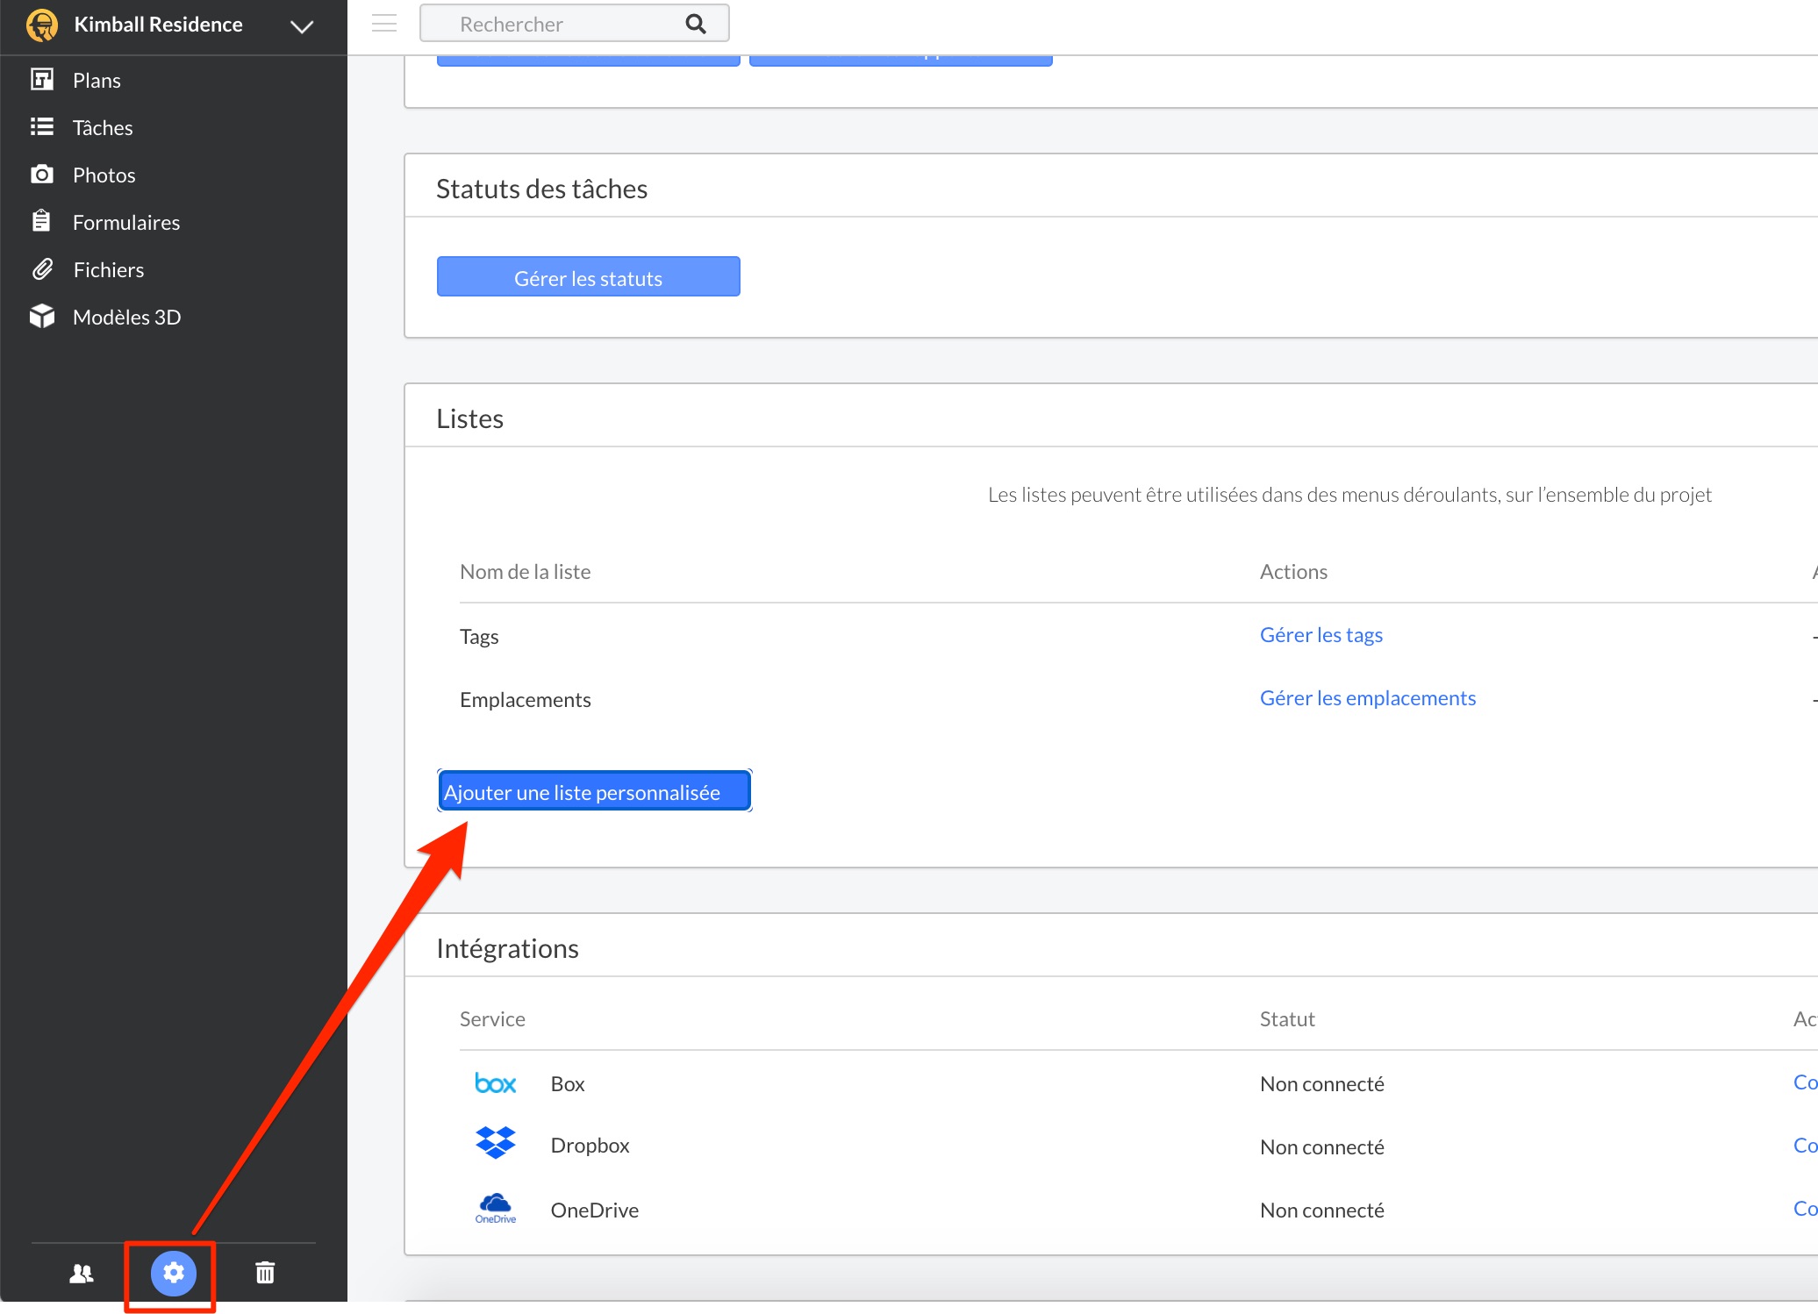Click the 'Box' service name text

[567, 1083]
